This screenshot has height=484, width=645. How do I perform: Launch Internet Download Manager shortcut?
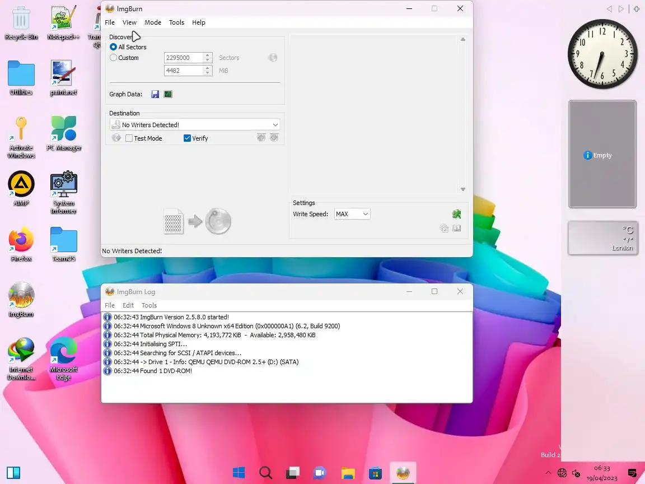[21, 359]
